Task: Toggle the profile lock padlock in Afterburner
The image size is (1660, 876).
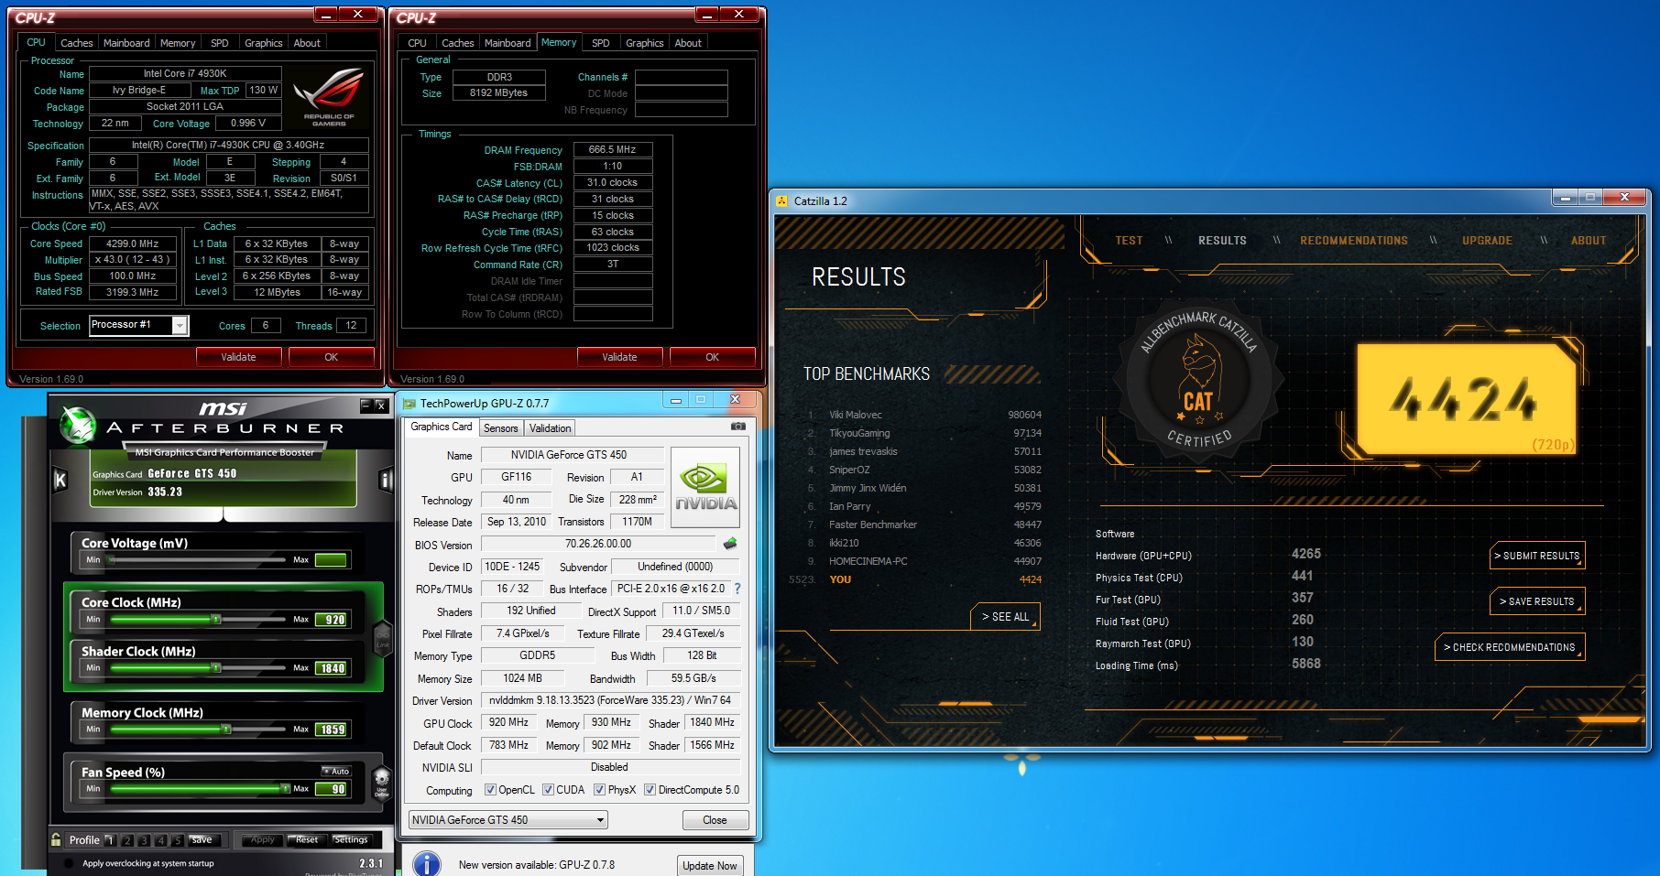Action: point(56,839)
